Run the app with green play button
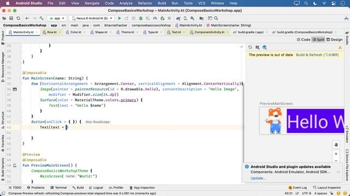Screen dimensions: 350x196 pos(119,19)
